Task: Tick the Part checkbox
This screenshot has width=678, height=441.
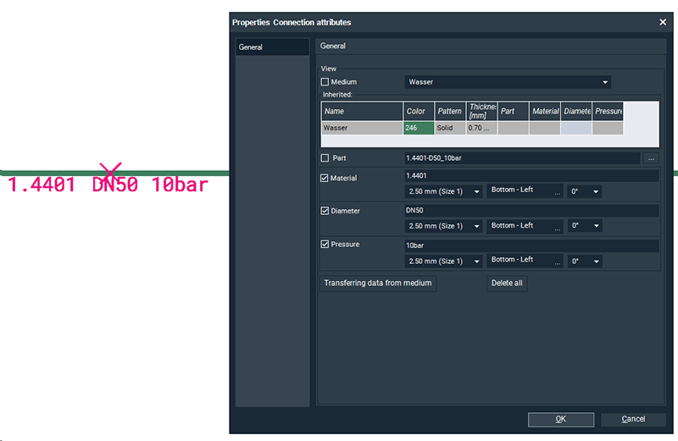Action: tap(325, 158)
